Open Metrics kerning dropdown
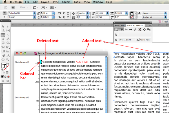The height and width of the screenshot is (113, 169). click(88, 13)
